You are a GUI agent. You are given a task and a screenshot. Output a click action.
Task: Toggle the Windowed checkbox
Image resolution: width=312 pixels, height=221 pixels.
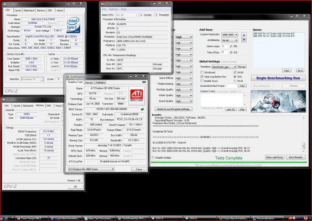[x=202, y=72]
